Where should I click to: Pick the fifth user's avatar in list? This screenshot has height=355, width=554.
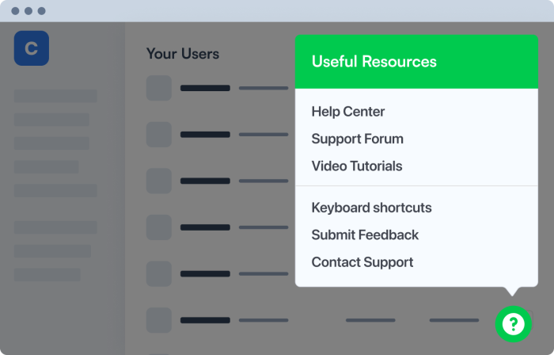pyautogui.click(x=159, y=273)
